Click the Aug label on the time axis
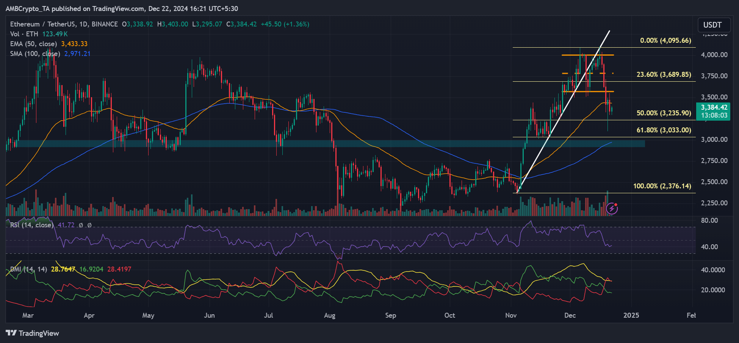This screenshot has width=739, height=343. point(330,315)
